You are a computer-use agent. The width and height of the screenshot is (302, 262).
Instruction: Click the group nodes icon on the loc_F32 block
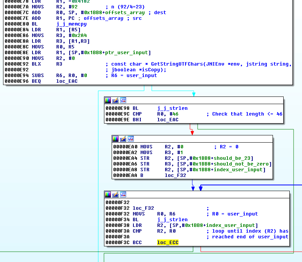tap(123, 194)
